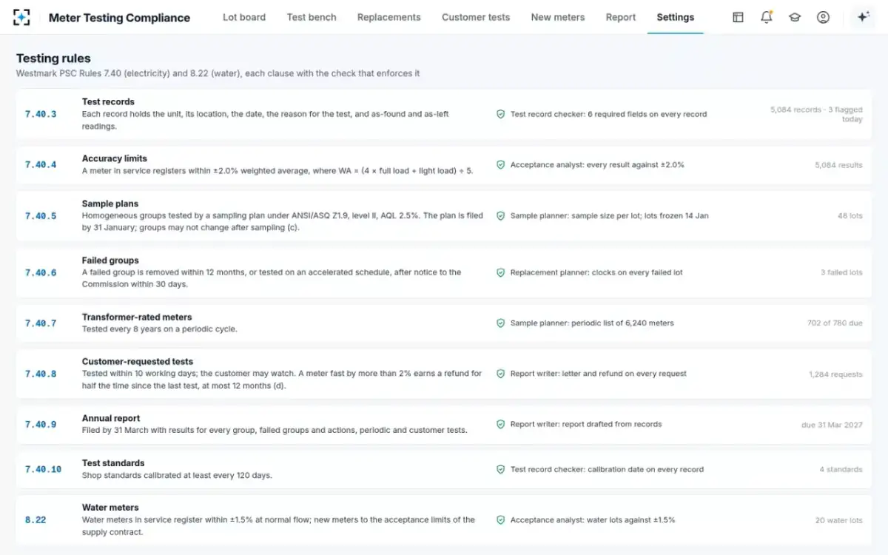Open the Report tab

[621, 17]
